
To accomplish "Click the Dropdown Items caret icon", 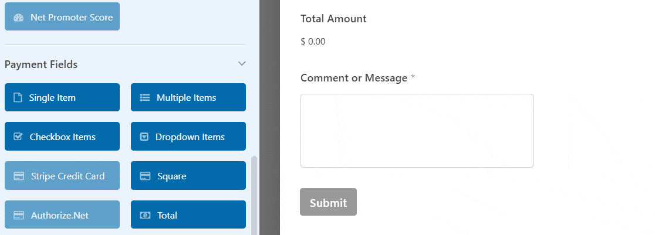I will pyautogui.click(x=144, y=137).
